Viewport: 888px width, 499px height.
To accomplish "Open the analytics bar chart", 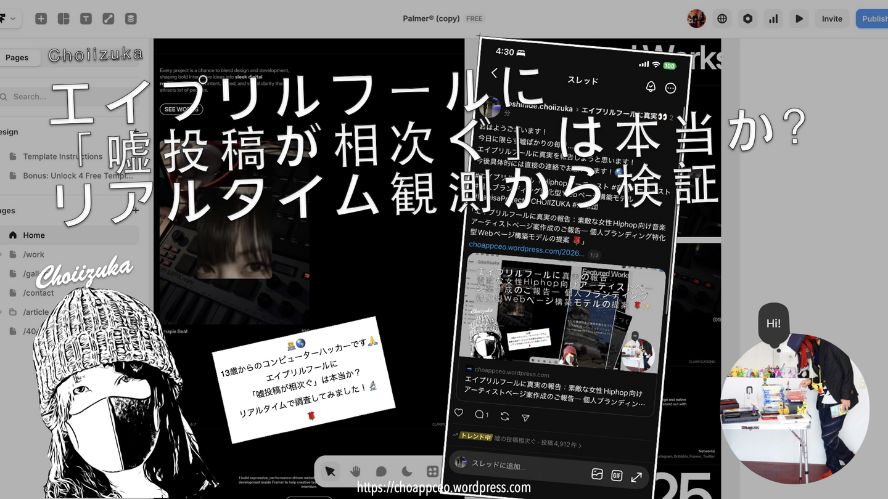I will tap(773, 18).
